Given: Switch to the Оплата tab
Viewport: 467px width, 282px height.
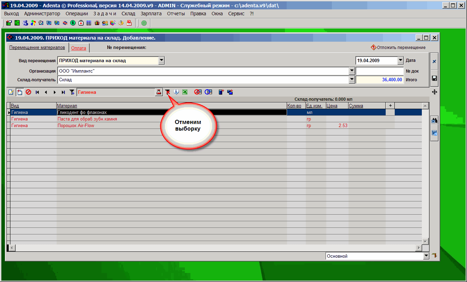Looking at the screenshot, I should pos(79,48).
